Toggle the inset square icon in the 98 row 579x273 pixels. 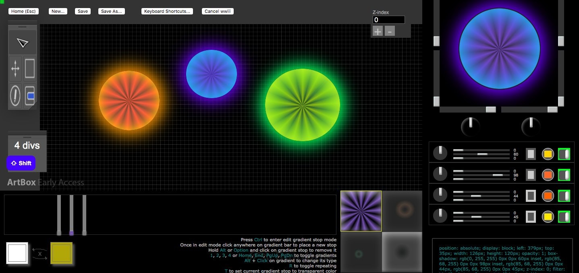(531, 174)
